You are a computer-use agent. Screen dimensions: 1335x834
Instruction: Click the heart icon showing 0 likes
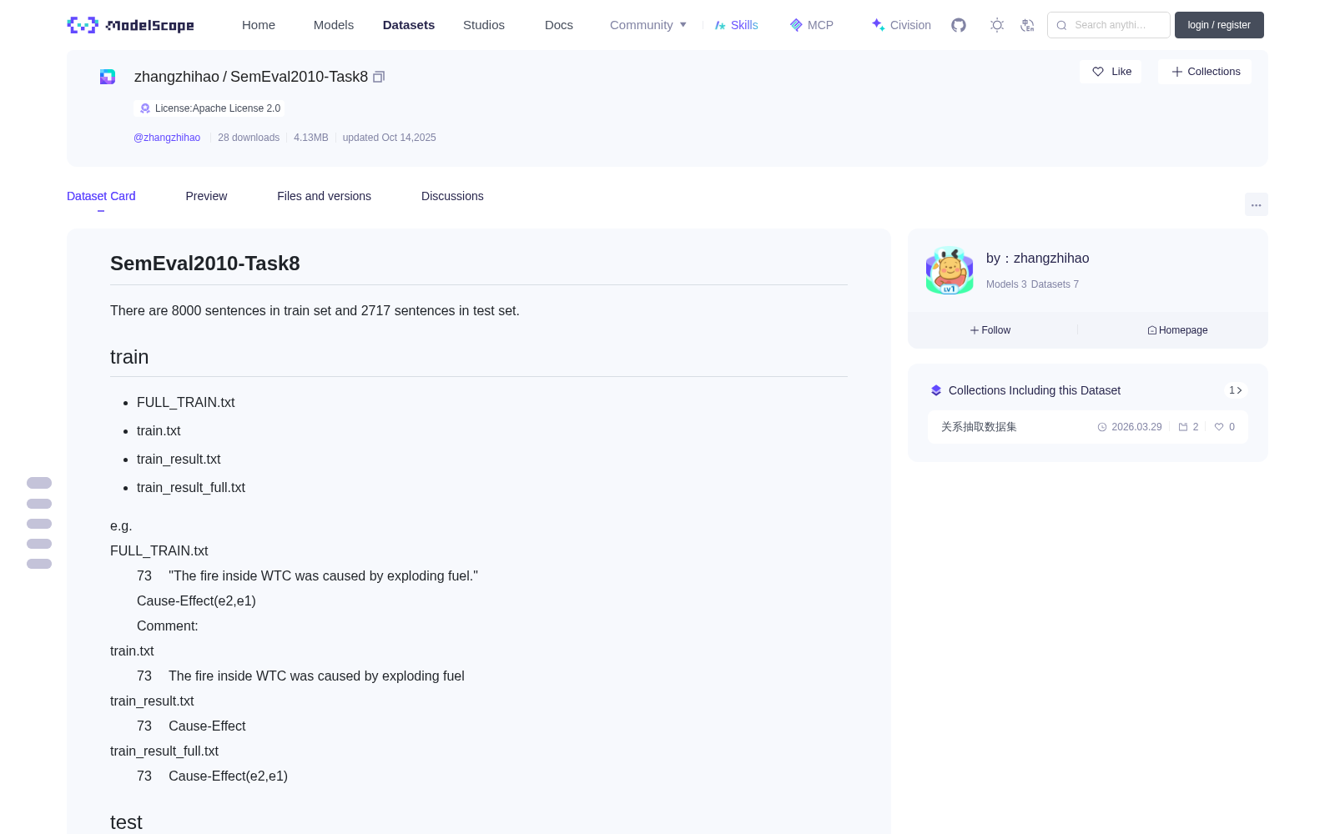(x=1219, y=427)
